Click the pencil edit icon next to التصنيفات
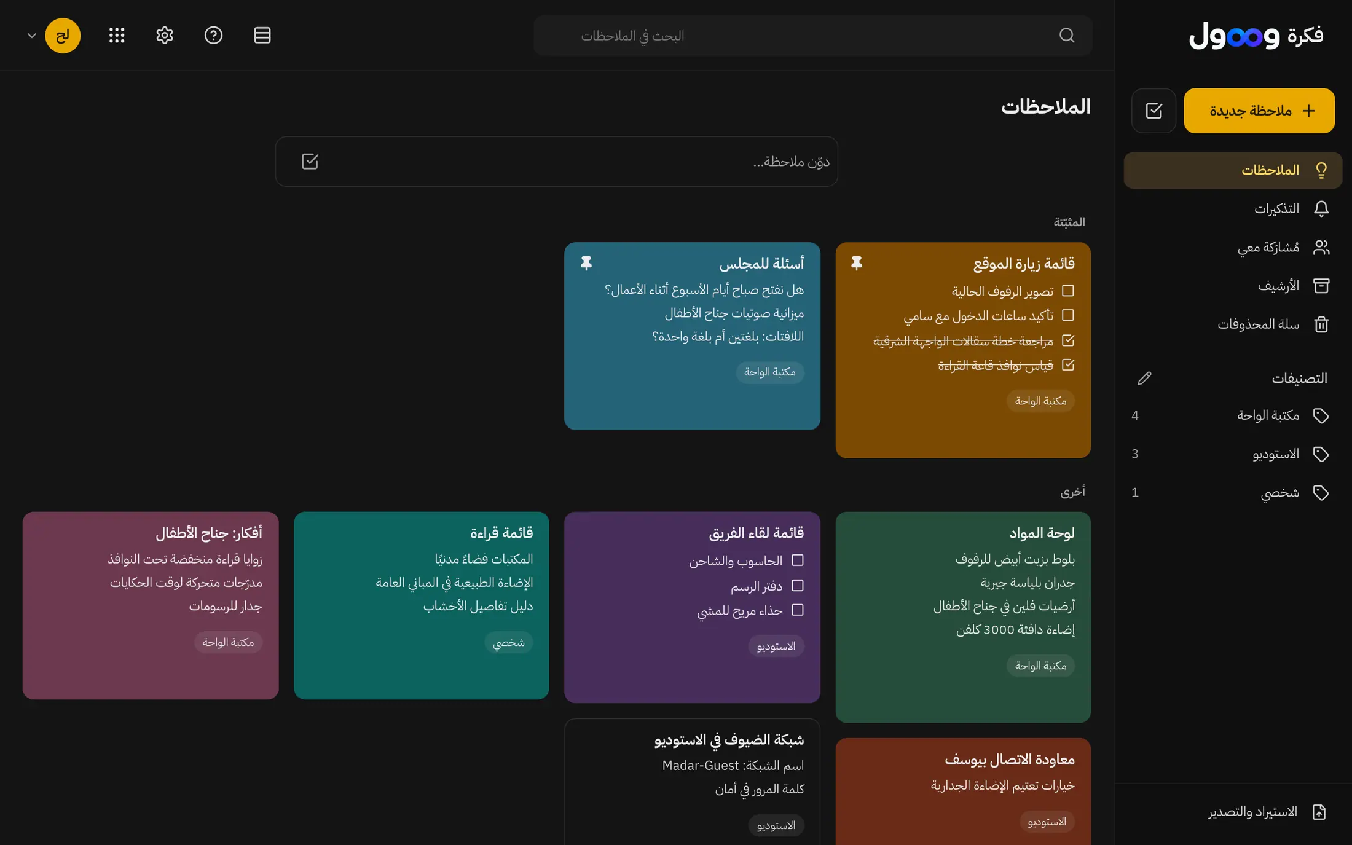 click(1144, 379)
